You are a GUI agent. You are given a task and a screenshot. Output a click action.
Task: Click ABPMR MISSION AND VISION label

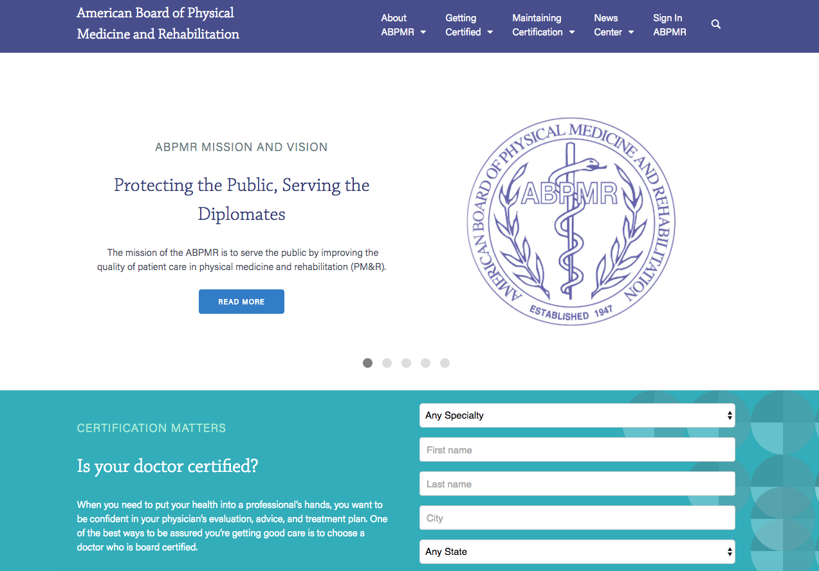pyautogui.click(x=241, y=147)
